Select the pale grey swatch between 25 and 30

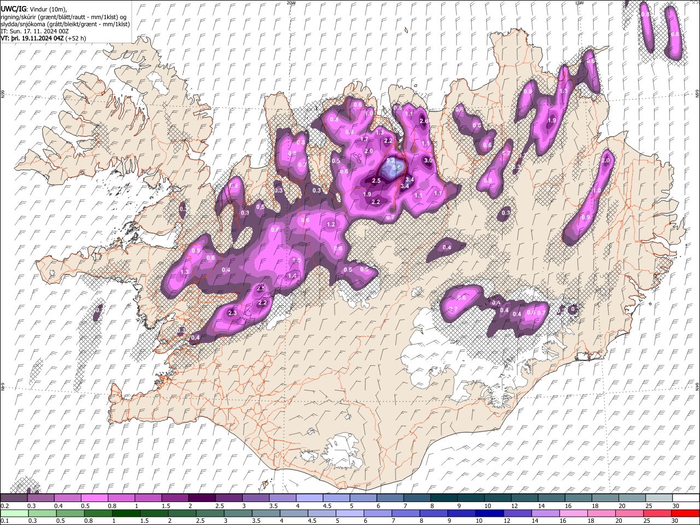pyautogui.click(x=659, y=498)
